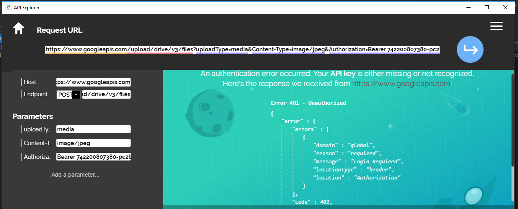The height and width of the screenshot is (209, 518).
Task: Click the Authoriza... parameter label
Action: tap(37, 157)
